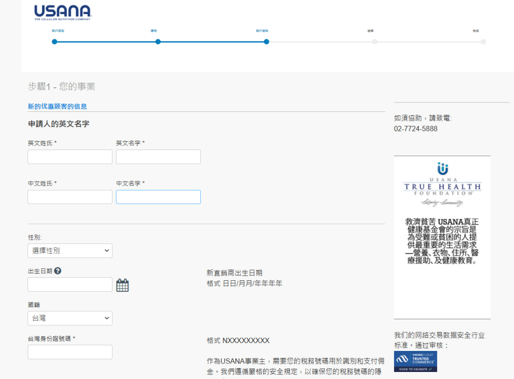Click the help question mark beside 出生日期
Image resolution: width=514 pixels, height=379 pixels.
(58, 271)
